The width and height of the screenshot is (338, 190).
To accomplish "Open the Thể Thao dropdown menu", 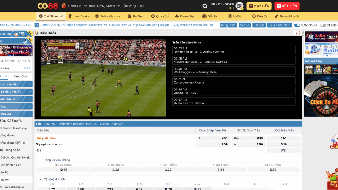I will pos(51,16).
